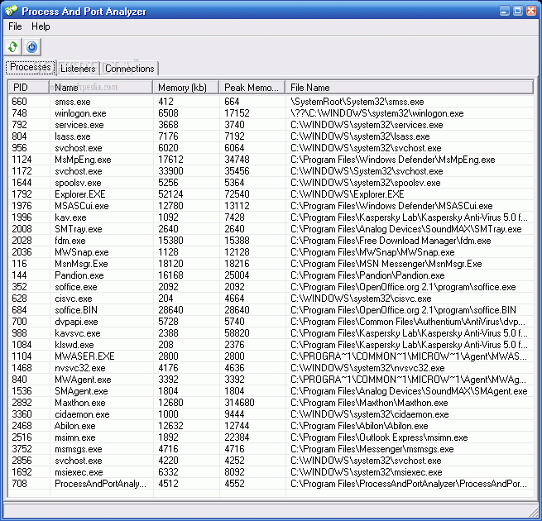Select the dvpapi.exe process name
Screen dimensions: 542x521
click(76, 322)
